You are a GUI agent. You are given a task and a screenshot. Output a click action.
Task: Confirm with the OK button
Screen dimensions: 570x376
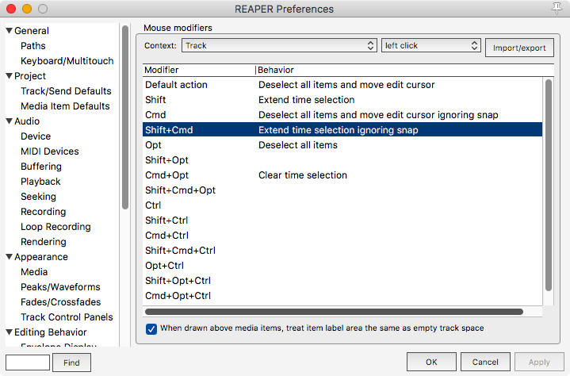(x=431, y=362)
